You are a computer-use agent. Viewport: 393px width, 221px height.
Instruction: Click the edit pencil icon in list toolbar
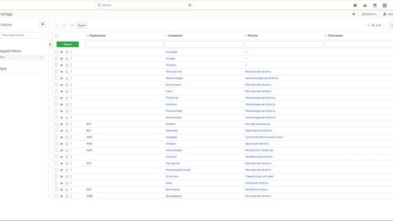tap(56, 25)
